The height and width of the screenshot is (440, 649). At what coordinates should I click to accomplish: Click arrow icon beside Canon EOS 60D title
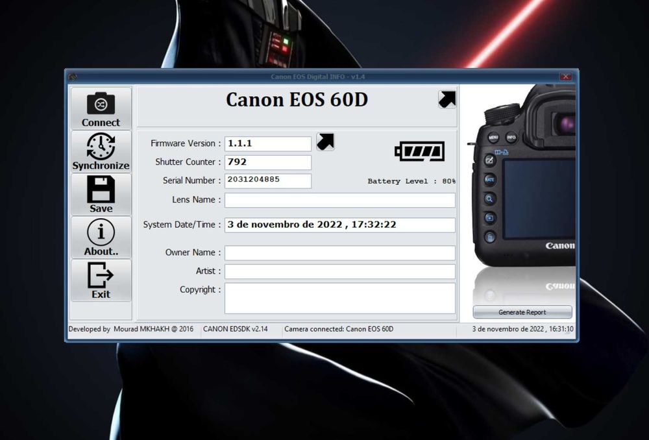[447, 99]
